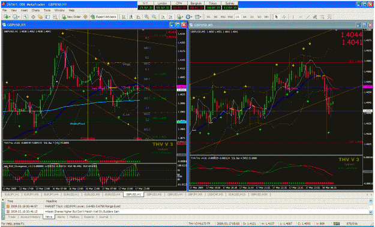Select the GBPUSD,H1 chart tab
Viewport: 375px width, 227px height.
click(x=133, y=195)
